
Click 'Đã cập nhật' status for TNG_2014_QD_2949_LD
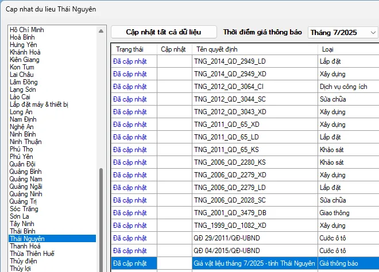[x=130, y=62]
